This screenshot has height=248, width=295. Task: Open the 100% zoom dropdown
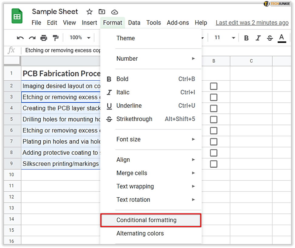point(80,38)
